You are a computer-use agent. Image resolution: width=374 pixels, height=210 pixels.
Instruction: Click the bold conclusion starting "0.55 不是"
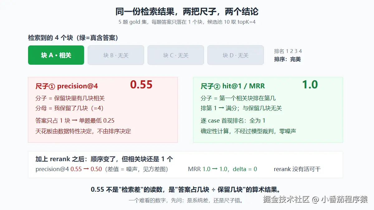tap(187, 189)
